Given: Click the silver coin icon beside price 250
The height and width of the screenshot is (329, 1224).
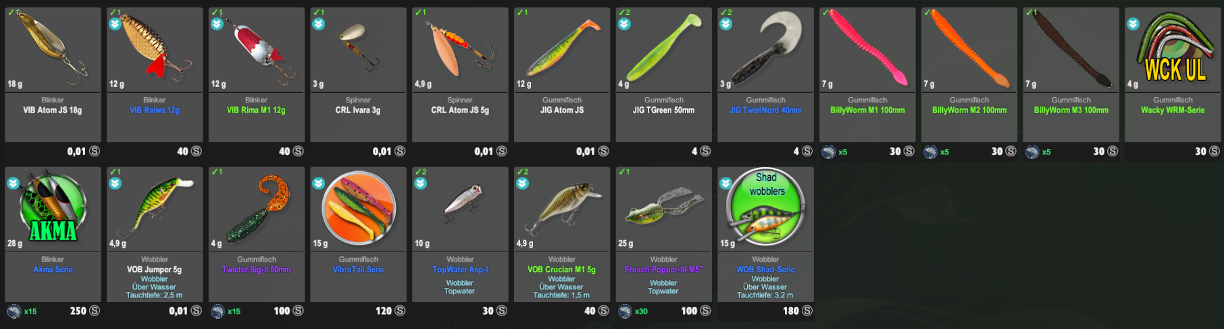Looking at the screenshot, I should 95,311.
